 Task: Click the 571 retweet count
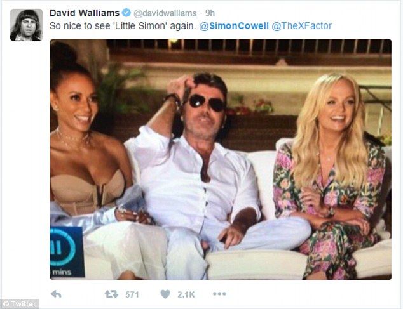(132, 294)
